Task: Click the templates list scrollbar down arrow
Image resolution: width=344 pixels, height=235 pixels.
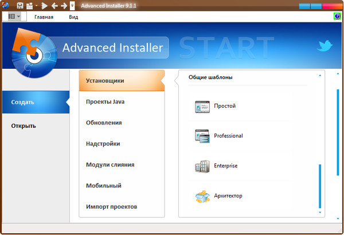Action: (x=320, y=212)
